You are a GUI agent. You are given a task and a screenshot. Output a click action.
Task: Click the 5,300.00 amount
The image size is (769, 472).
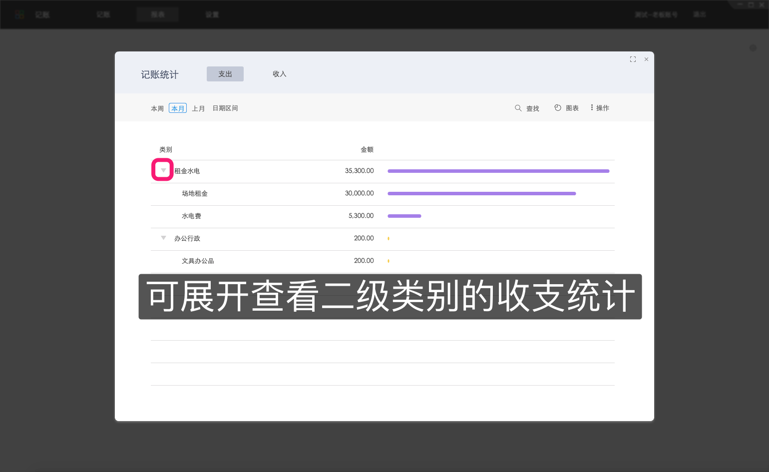coord(361,216)
